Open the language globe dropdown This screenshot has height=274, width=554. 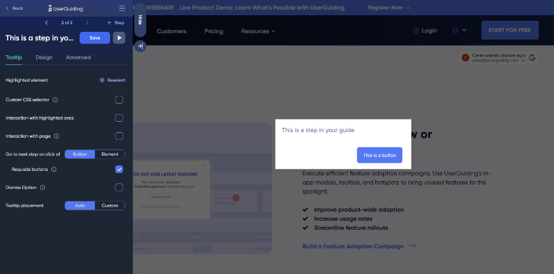pyautogui.click(x=460, y=30)
